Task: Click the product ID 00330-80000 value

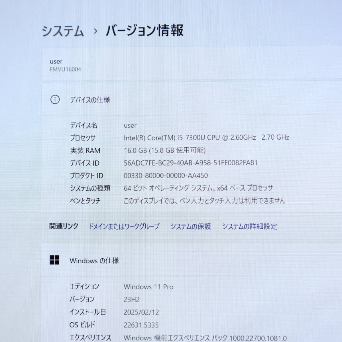Action: (x=166, y=175)
